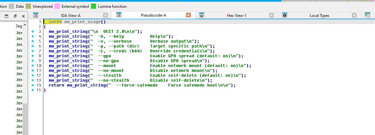Switch to the IDA View-A tab

click(x=70, y=15)
